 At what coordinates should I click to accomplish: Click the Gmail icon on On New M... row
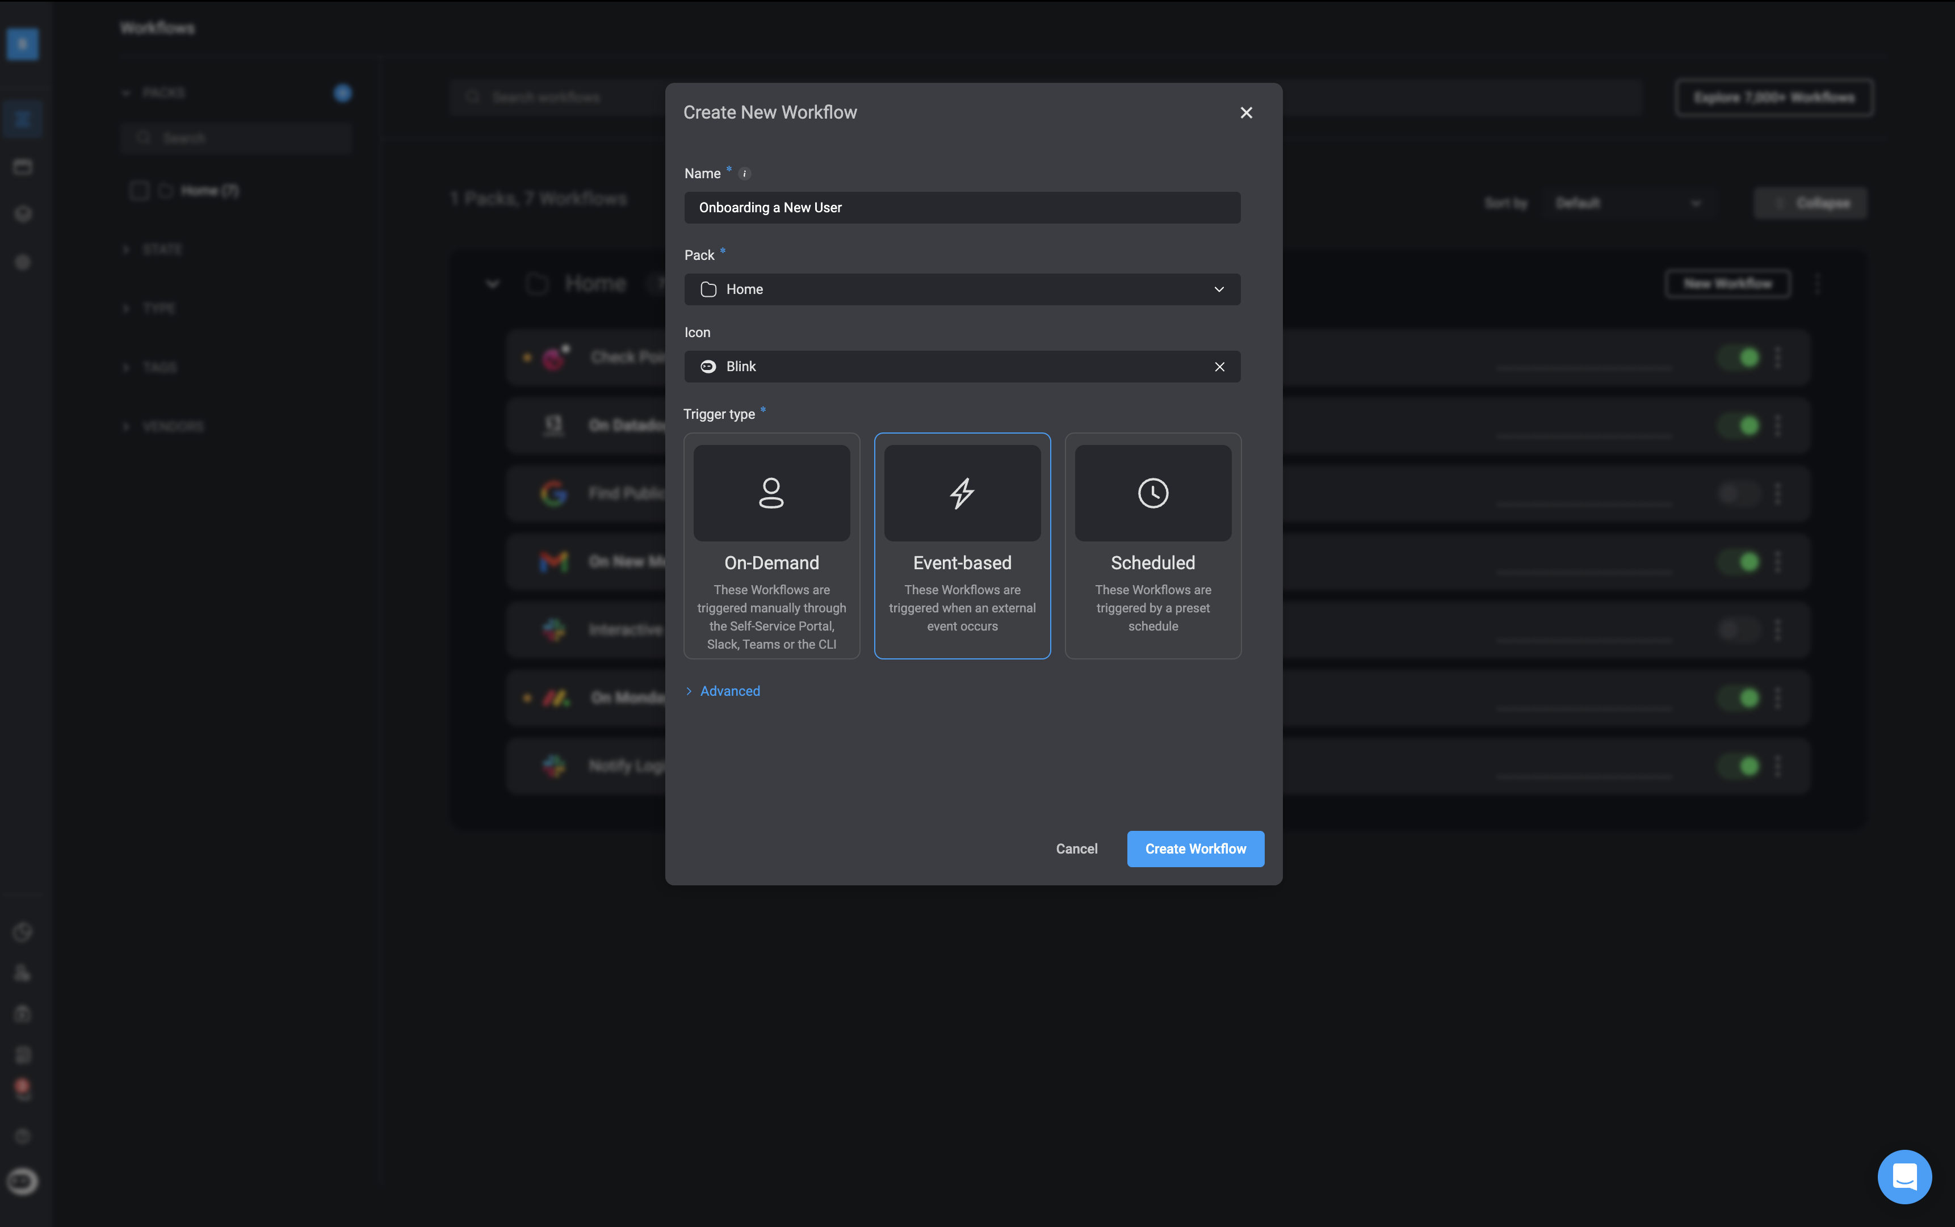coord(553,561)
